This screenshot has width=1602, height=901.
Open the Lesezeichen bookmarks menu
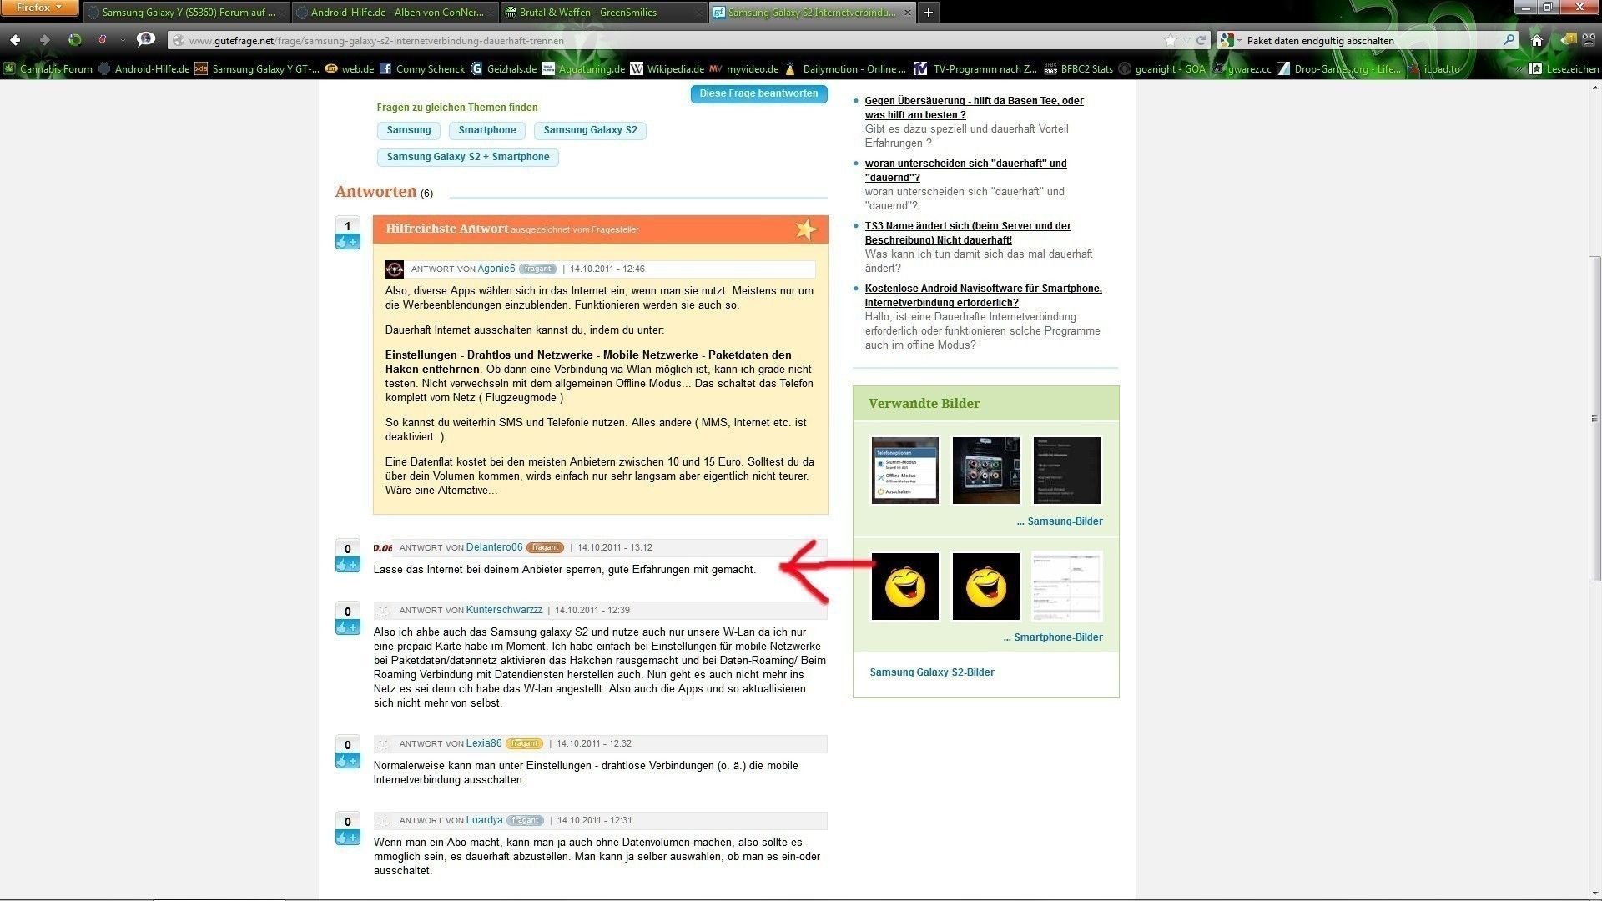coord(1565,69)
